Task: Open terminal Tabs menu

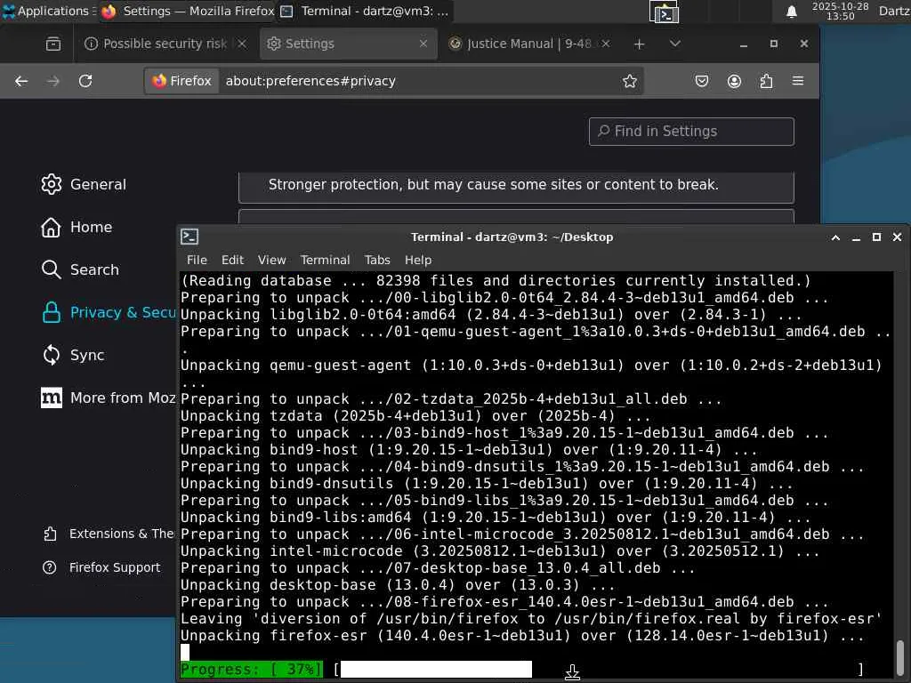Action: (377, 261)
